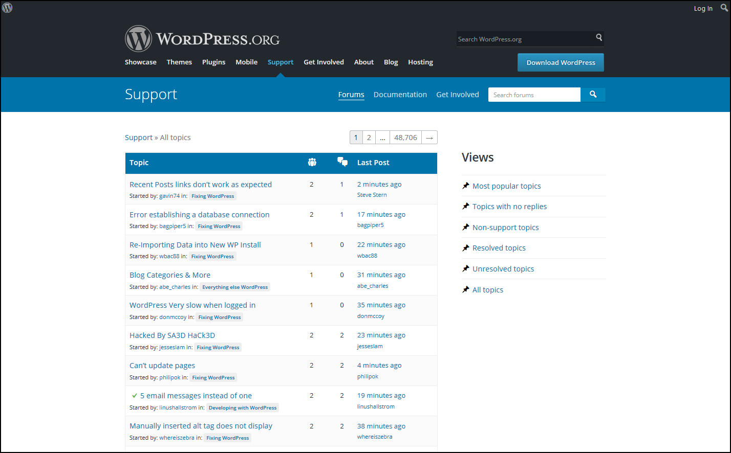731x453 pixels.
Task: Open topic 5 email messages instead of one
Action: click(196, 396)
